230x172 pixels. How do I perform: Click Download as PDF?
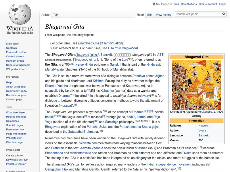17,160
